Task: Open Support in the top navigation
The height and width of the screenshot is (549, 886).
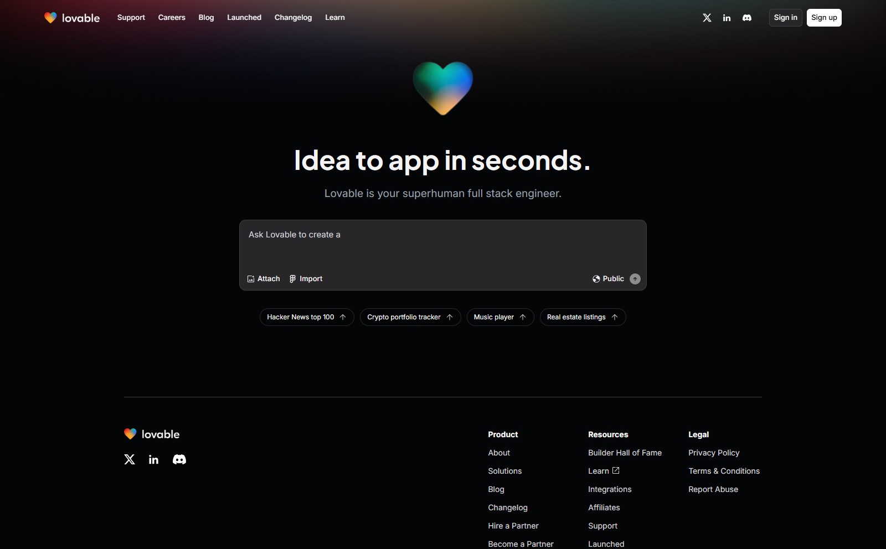Action: (x=131, y=18)
